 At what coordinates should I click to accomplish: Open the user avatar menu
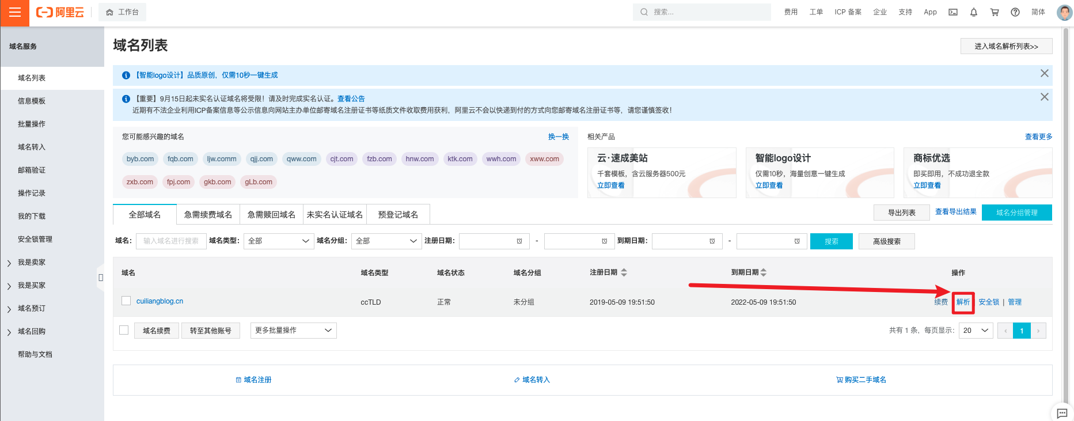point(1065,12)
